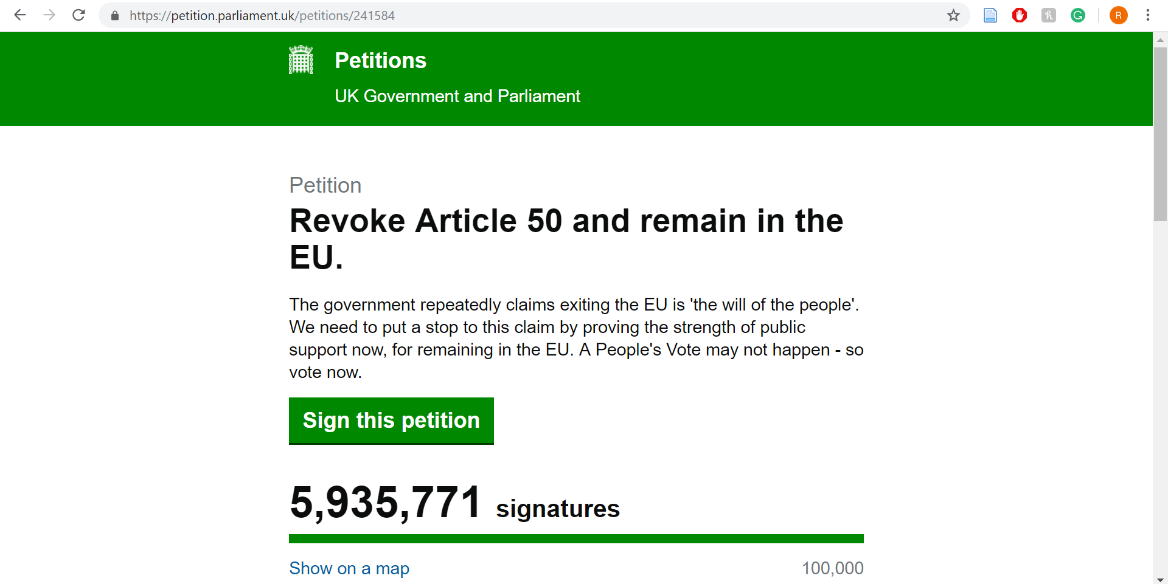This screenshot has width=1168, height=584.
Task: Click the green signatures progress bar
Action: (x=576, y=539)
